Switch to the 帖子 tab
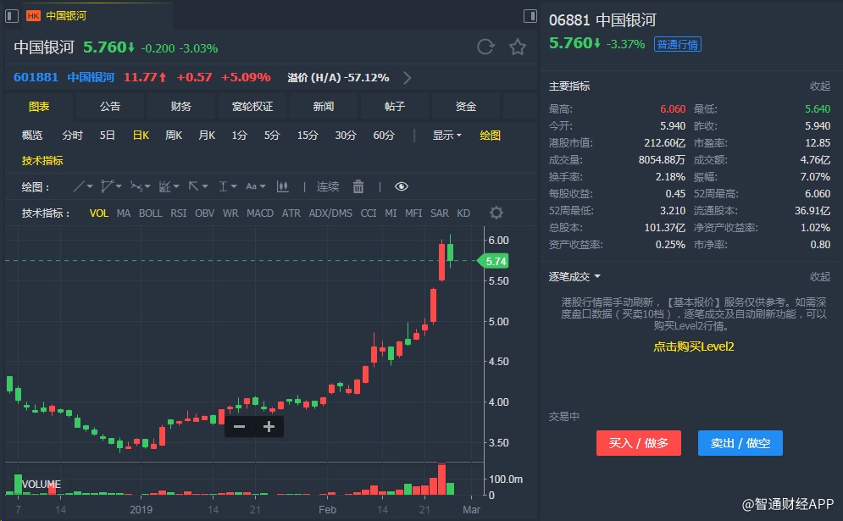 pyautogui.click(x=395, y=107)
